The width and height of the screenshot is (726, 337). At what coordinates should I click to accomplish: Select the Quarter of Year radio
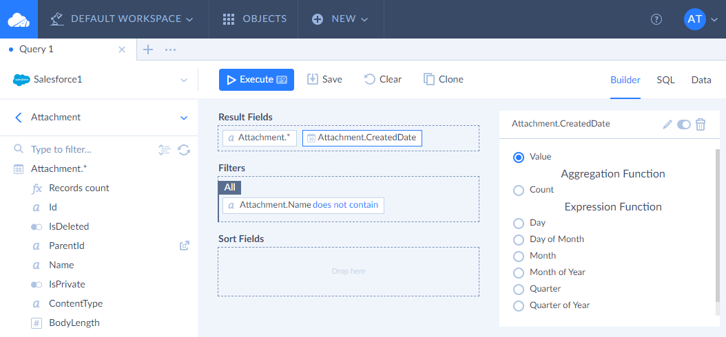point(519,305)
